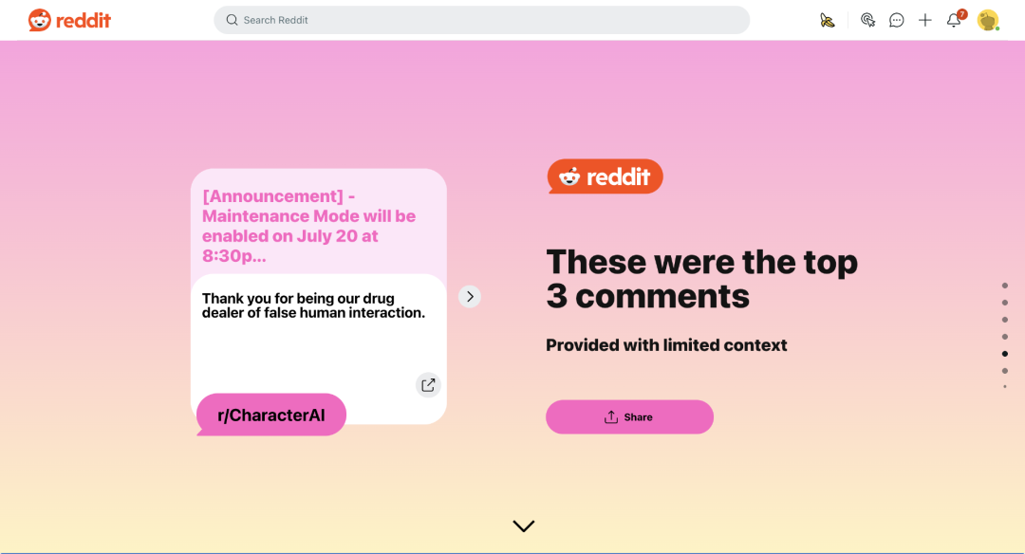Advance to the next comment card arrow

click(x=470, y=297)
